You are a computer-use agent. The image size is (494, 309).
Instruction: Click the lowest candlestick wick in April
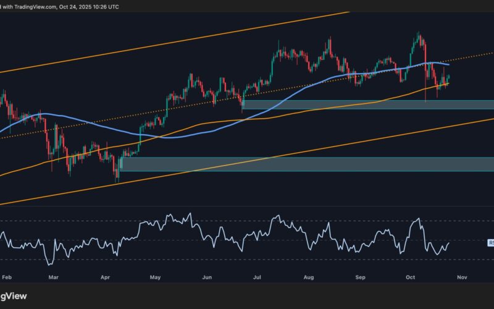tap(116, 180)
